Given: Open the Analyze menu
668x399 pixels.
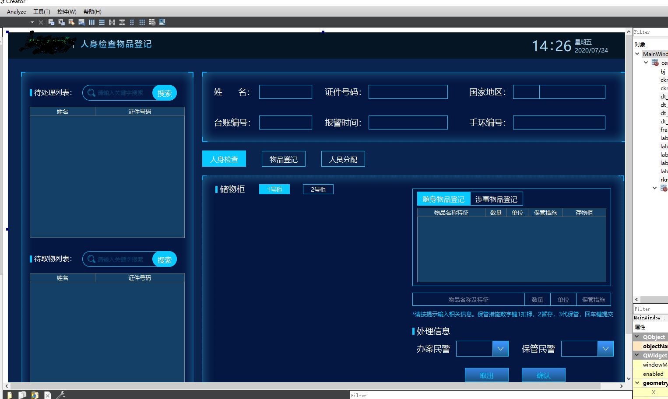Looking at the screenshot, I should 17,12.
